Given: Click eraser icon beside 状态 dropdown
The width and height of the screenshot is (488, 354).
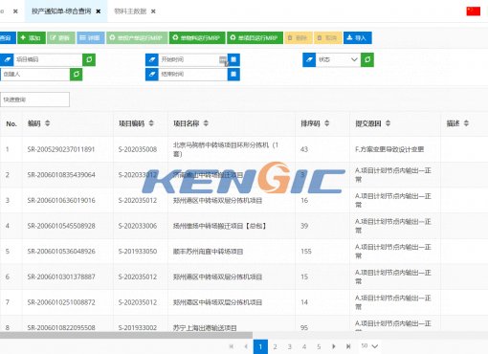Looking at the screenshot, I should (x=309, y=59).
